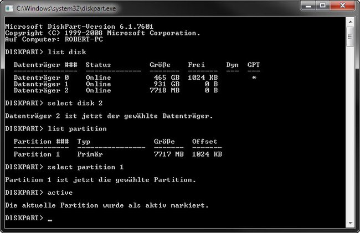Click the 'Dyn' column header

click(x=233, y=65)
